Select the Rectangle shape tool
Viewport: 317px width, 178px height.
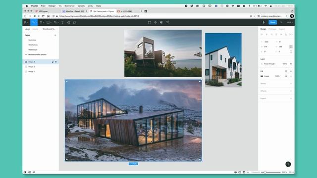coord(48,22)
